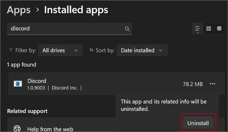
Task: Switch to table view layout
Action: coord(219,29)
